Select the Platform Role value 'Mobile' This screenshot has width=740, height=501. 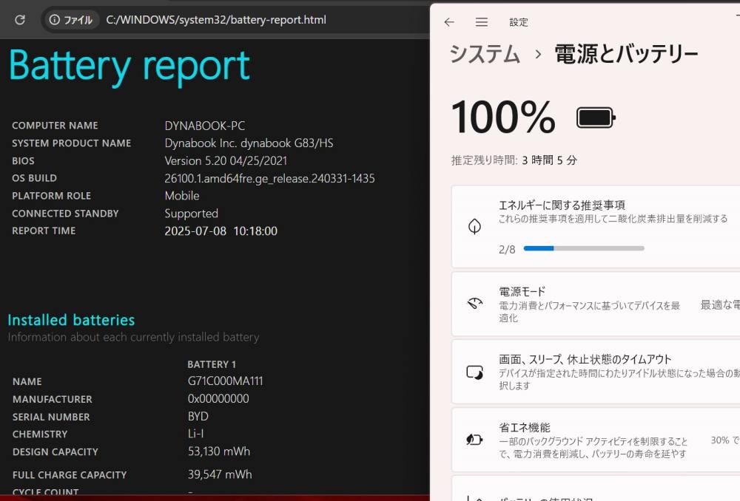182,196
